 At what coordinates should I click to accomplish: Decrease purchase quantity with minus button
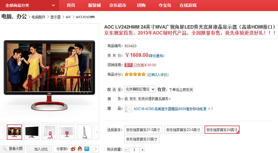pos(126,150)
